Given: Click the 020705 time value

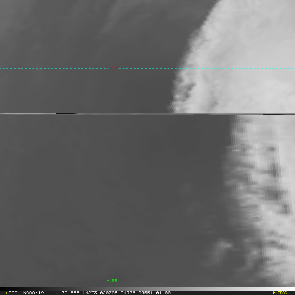Looking at the screenshot, I should click(x=109, y=293).
